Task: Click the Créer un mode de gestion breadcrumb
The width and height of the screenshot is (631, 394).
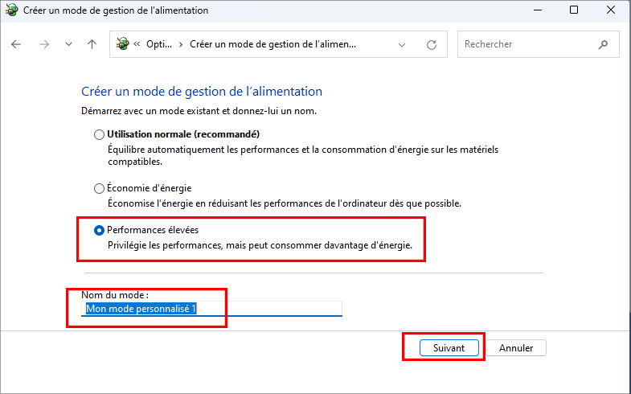Action: [x=272, y=44]
